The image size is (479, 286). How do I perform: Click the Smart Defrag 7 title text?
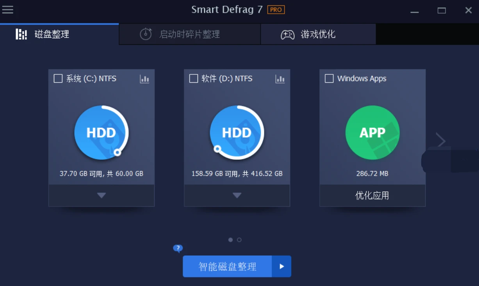point(227,10)
